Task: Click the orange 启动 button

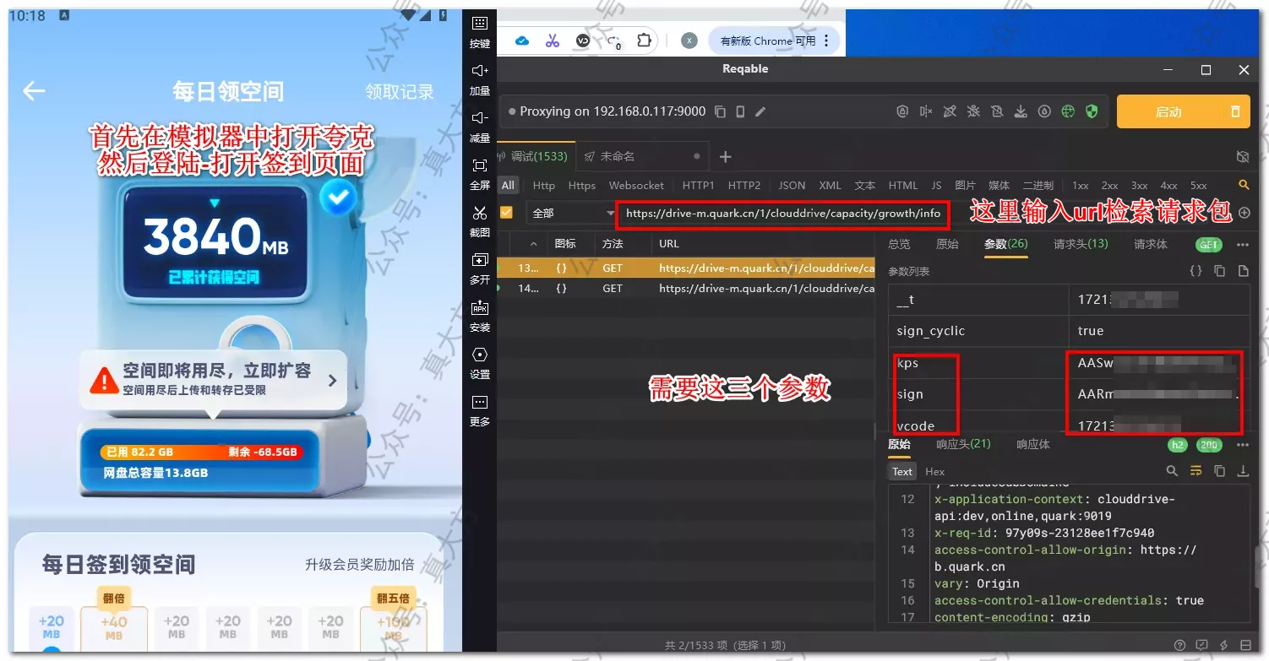Action: (1168, 111)
